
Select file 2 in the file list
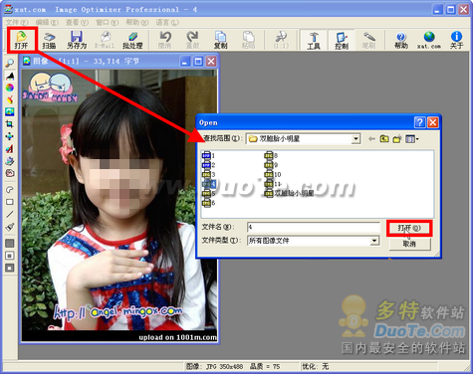(x=209, y=165)
